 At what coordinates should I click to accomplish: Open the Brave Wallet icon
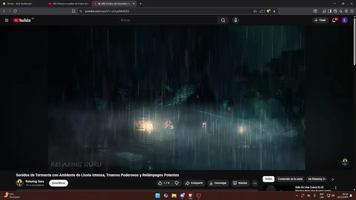pyautogui.click(x=335, y=11)
